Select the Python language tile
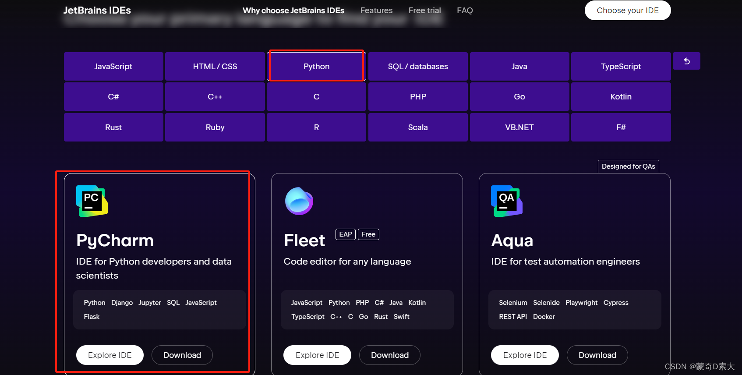 coord(316,67)
